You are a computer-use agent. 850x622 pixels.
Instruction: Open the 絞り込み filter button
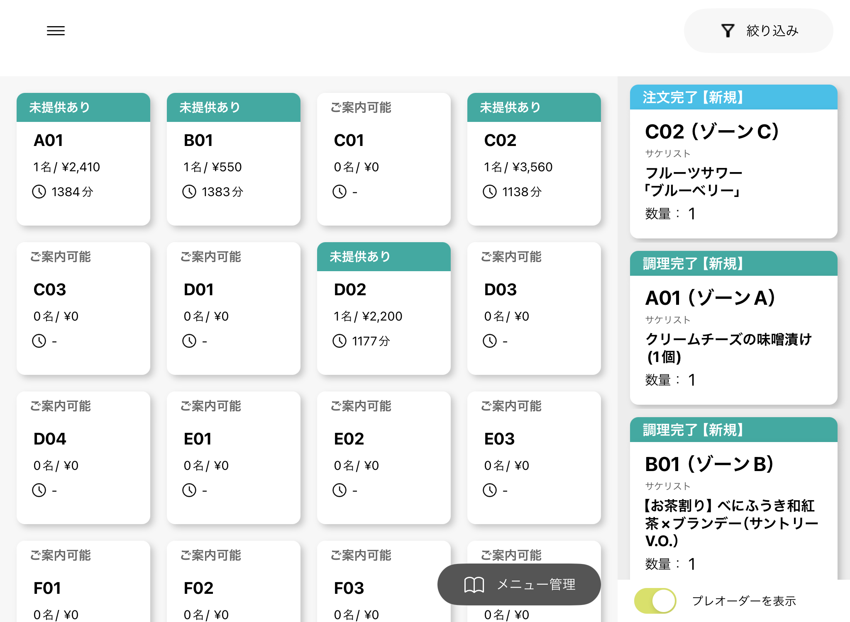(758, 31)
